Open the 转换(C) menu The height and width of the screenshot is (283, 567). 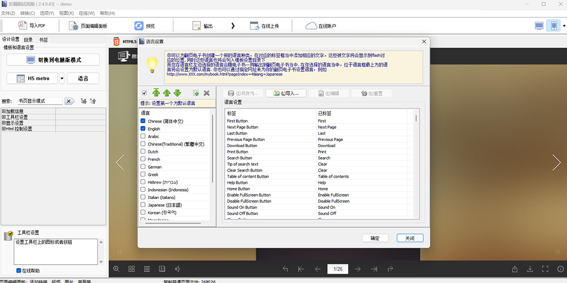(x=28, y=13)
